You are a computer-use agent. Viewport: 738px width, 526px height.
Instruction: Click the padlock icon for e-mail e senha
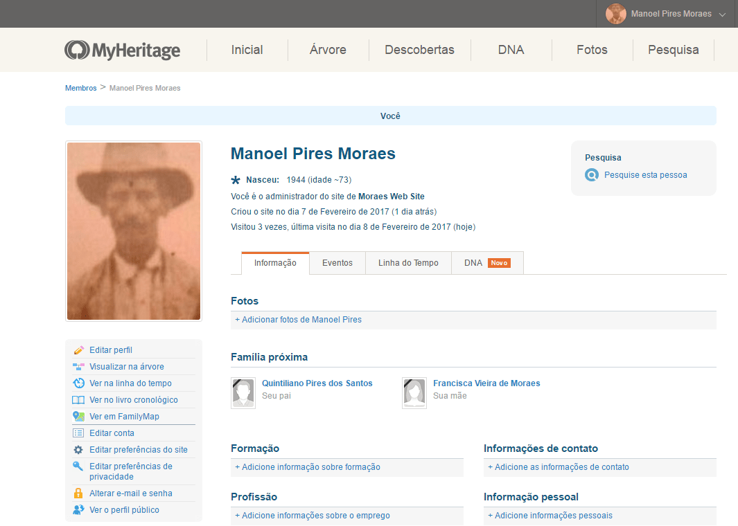(78, 493)
